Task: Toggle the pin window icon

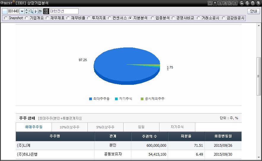Action: (215, 3)
